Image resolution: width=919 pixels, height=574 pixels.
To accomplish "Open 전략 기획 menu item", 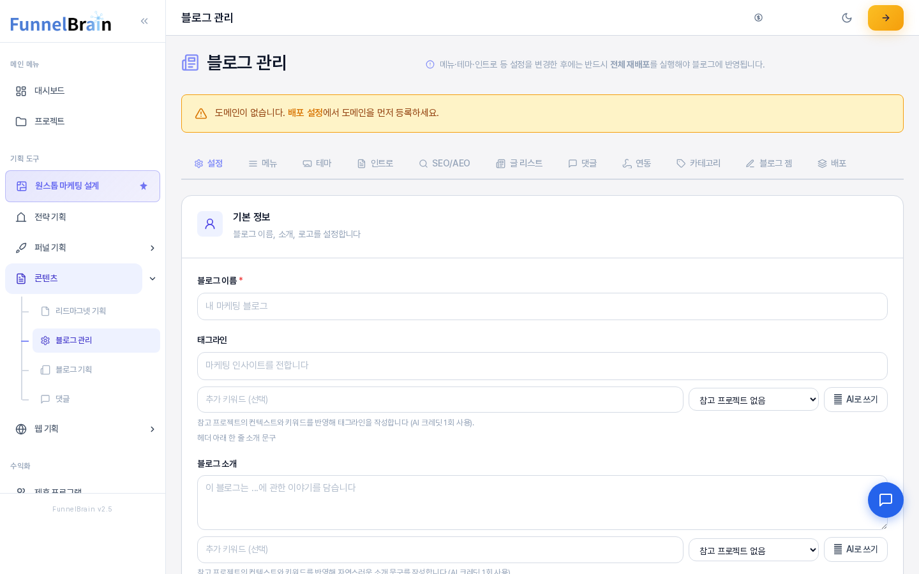I will [83, 217].
